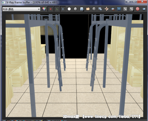The width and height of the screenshot is (148, 121).
Task: Open the save options arrow beside disk icon
Action: (x=84, y=11)
